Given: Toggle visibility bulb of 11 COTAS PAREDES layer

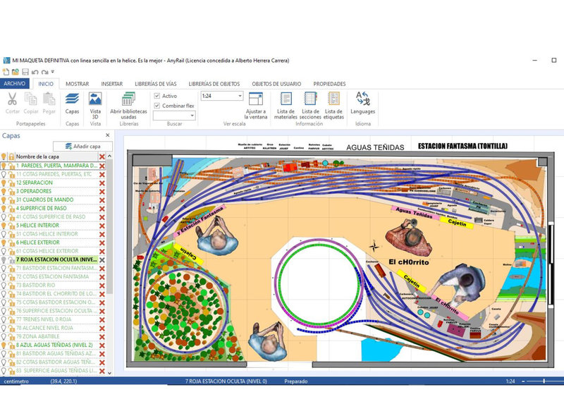Looking at the screenshot, I should 4,175.
